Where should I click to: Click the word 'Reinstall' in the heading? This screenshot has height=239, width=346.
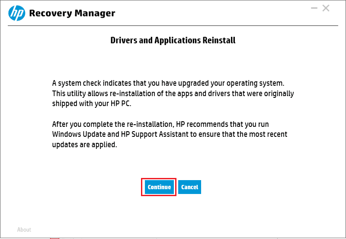(219, 40)
